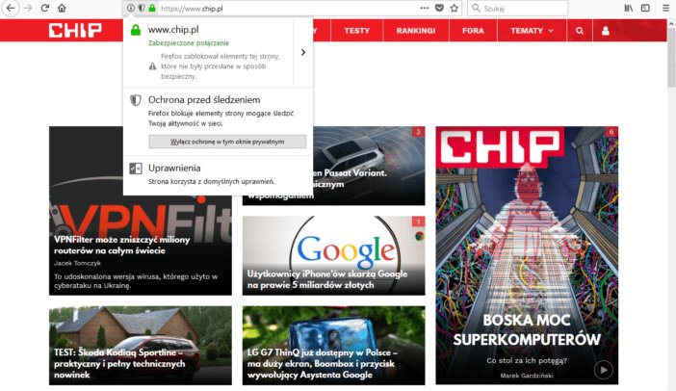Viewport: 676px width, 391px height.
Task: Show connection details with the right chevron
Action: (x=303, y=52)
